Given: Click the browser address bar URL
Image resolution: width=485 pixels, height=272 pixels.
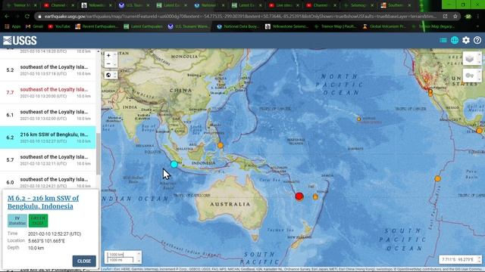Looking at the screenshot, I should pyautogui.click(x=240, y=17).
